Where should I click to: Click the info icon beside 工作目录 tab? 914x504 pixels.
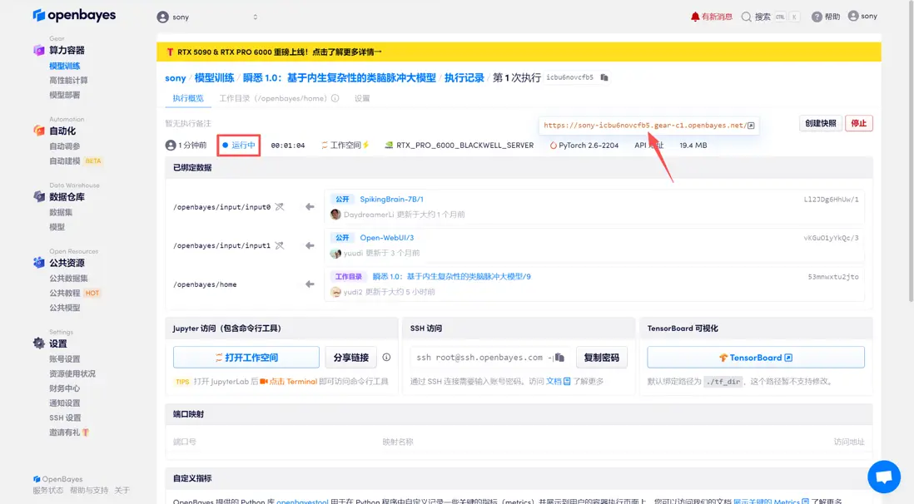coord(335,98)
